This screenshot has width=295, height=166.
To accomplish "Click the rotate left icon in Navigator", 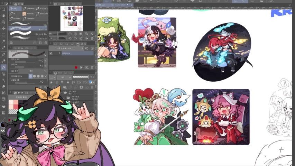I will coord(70,38).
